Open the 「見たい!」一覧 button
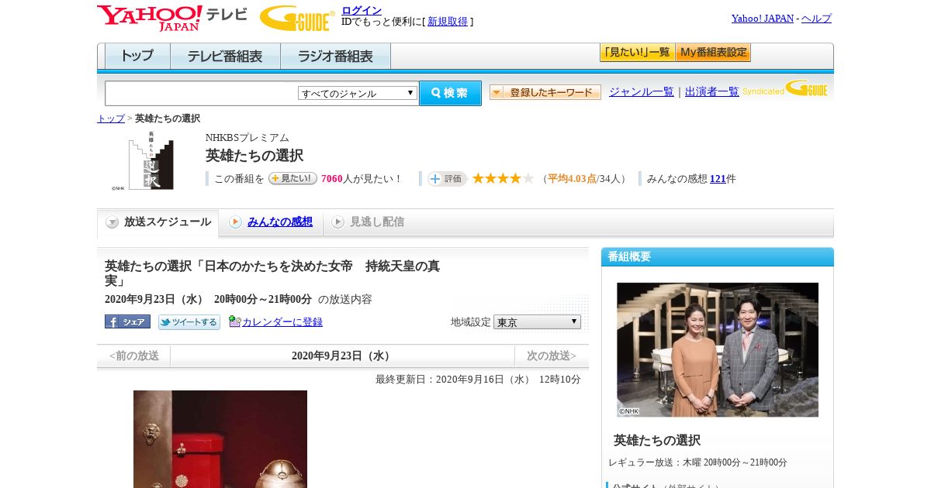Image resolution: width=931 pixels, height=488 pixels. [x=637, y=53]
